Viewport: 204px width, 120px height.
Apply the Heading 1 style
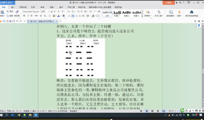[x=117, y=13]
